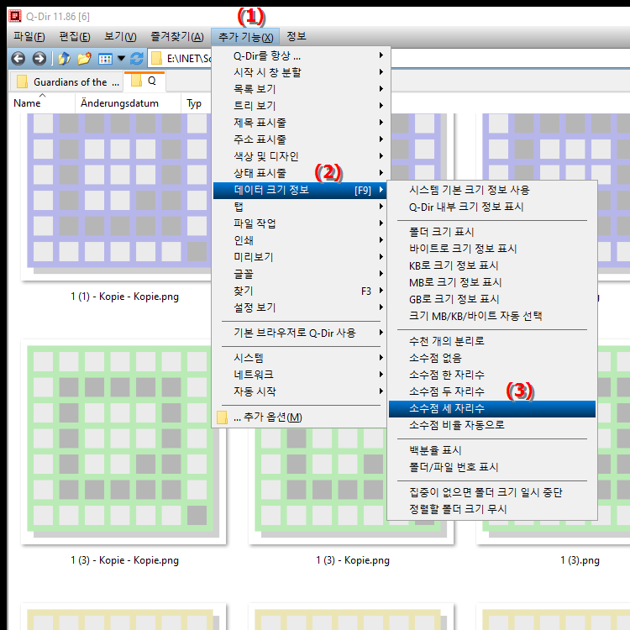Select KB로 크기 정보 표시
Image resolution: width=630 pixels, height=630 pixels.
pos(492,265)
